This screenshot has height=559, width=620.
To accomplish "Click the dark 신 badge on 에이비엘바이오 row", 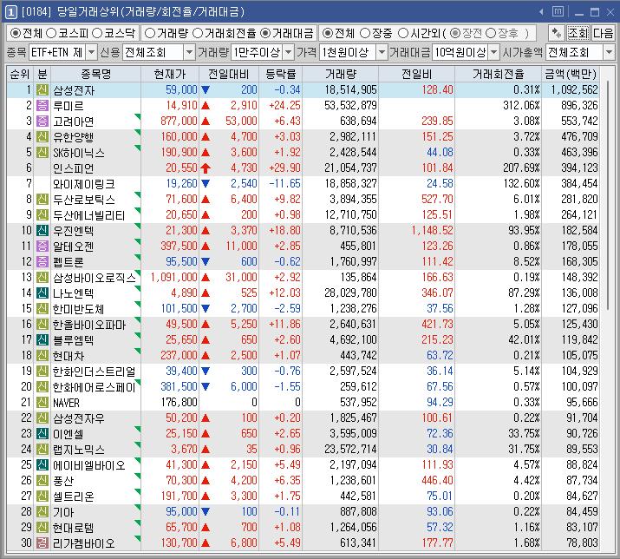I will click(x=42, y=464).
